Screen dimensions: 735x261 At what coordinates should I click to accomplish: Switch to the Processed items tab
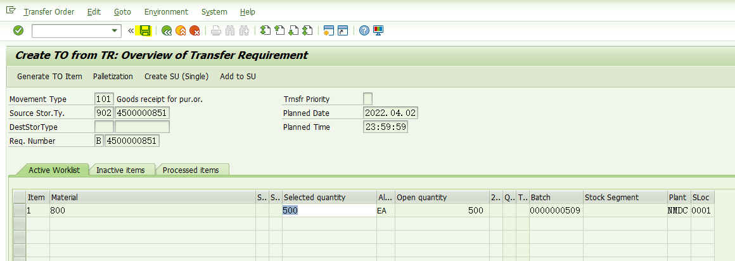point(191,170)
